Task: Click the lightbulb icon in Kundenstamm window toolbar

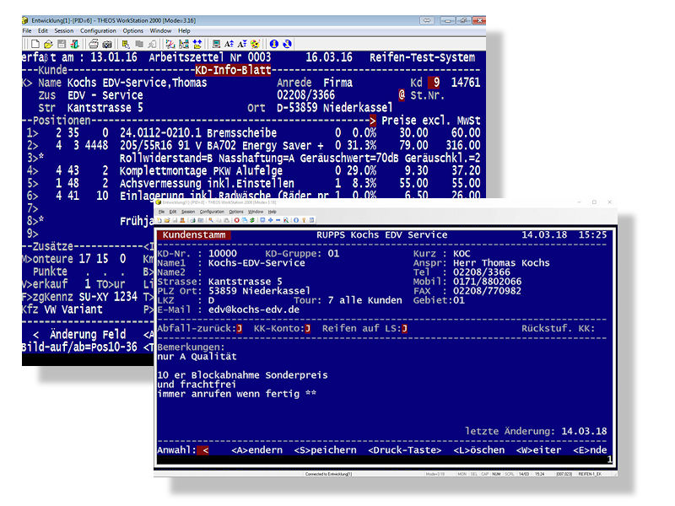Action: [x=303, y=220]
